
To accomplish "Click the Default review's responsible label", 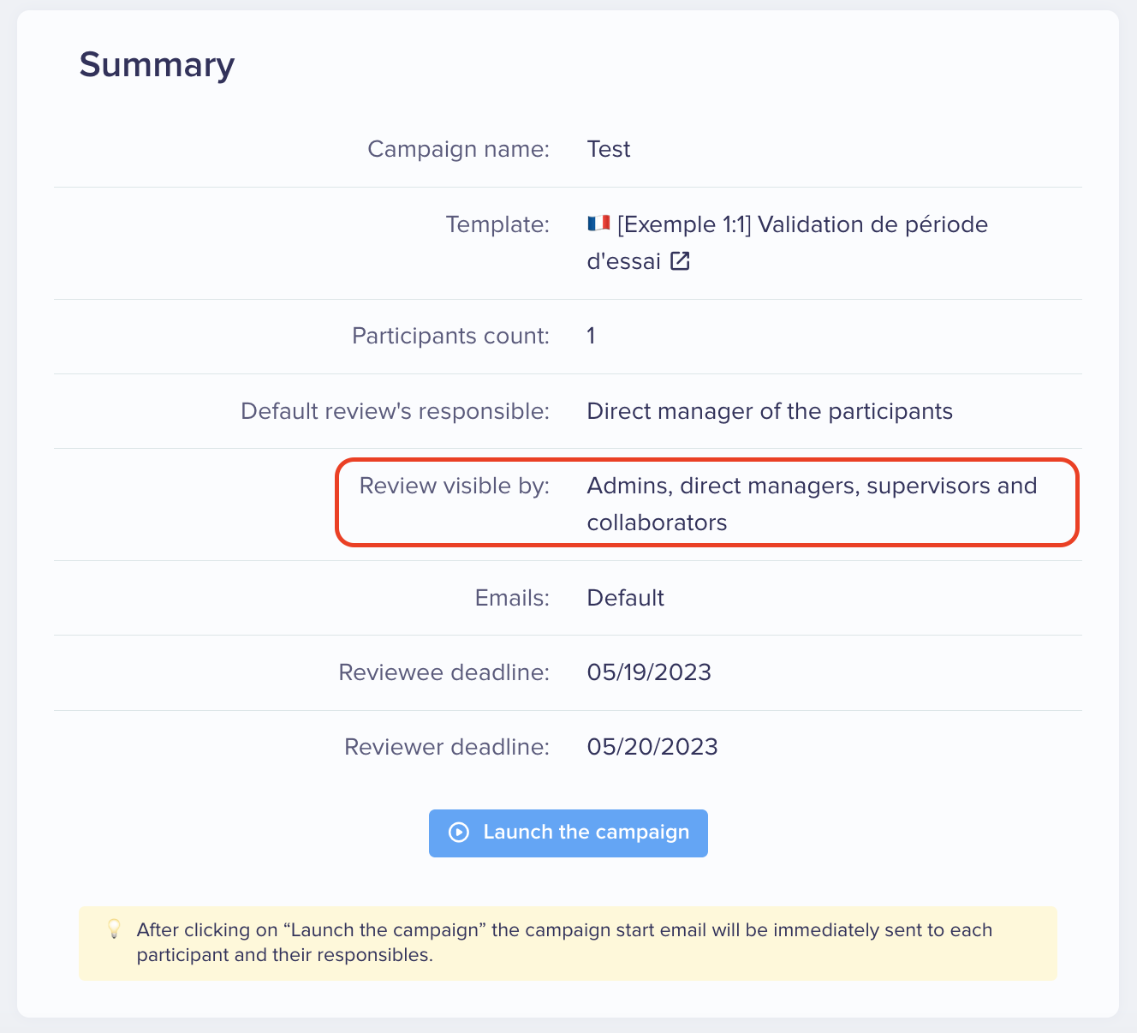I will coord(395,411).
